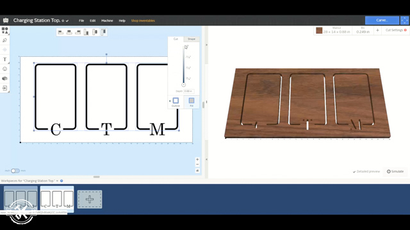Viewport: 410px width, 230px height.
Task: Add a bit with the plus icon
Action: pos(377,30)
